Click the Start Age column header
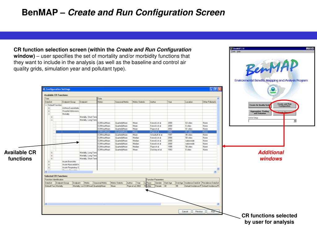This screenshot has height=237, width=317. click(169, 183)
